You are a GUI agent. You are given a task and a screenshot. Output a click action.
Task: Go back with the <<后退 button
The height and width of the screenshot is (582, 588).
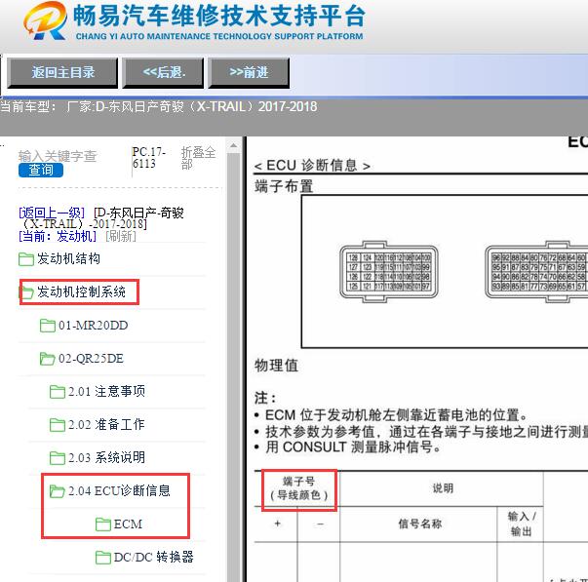(164, 72)
